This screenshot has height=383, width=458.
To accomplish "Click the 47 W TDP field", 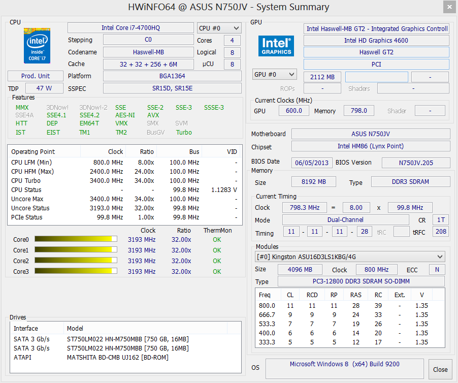I will click(x=44, y=88).
